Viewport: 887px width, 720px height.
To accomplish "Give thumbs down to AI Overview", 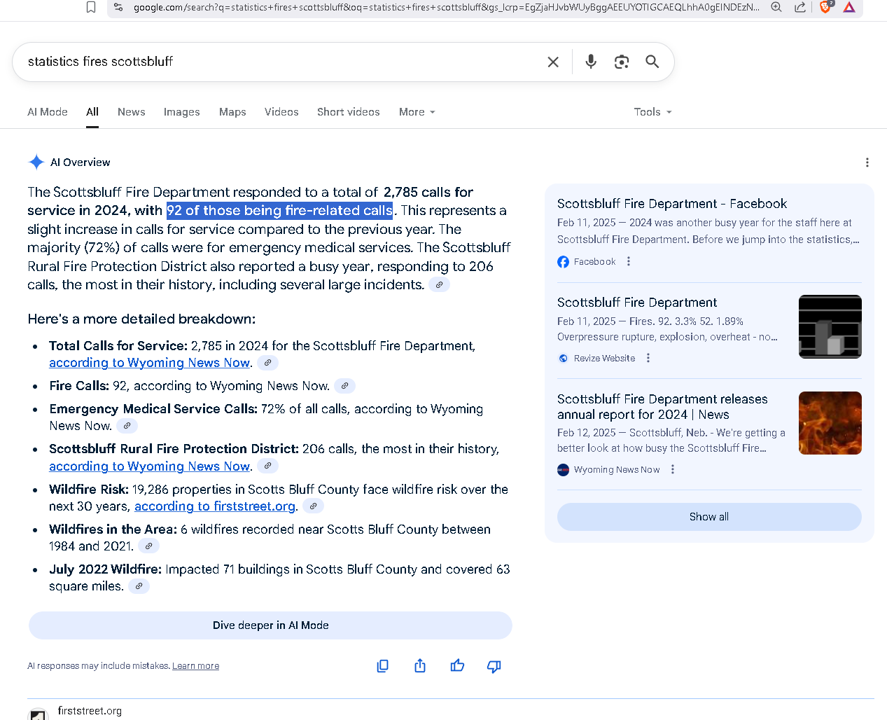I will pos(494,666).
